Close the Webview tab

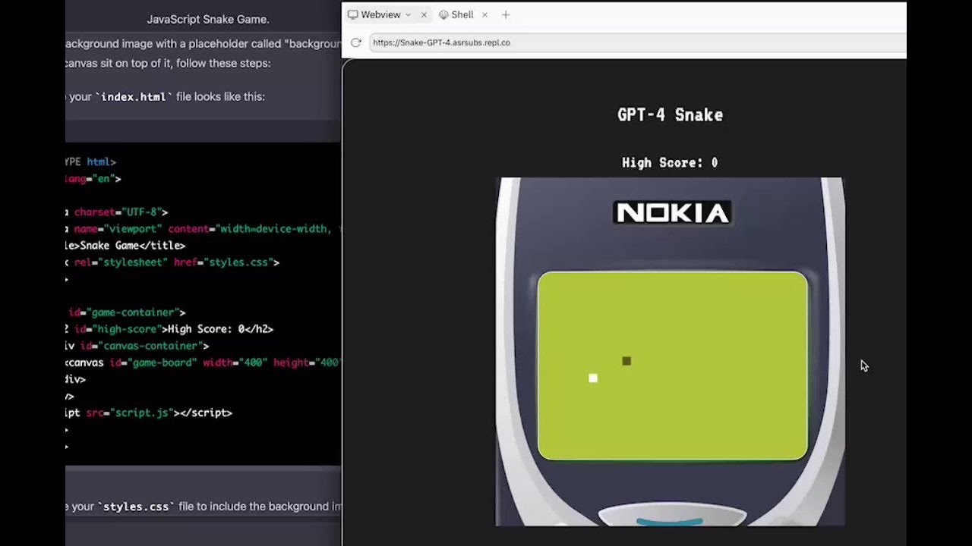pyautogui.click(x=424, y=14)
